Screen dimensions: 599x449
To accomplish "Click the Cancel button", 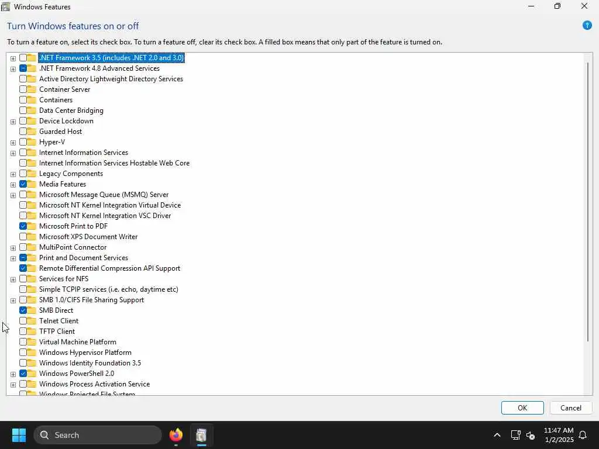I will [571, 407].
